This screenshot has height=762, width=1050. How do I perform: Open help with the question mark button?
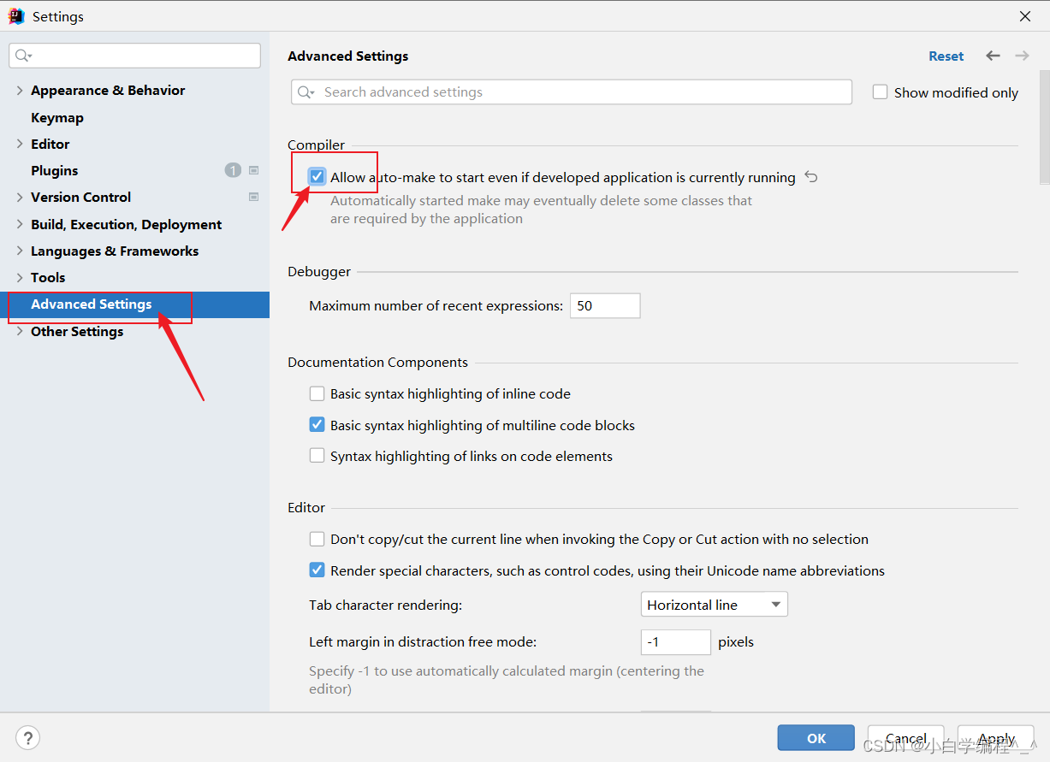28,738
